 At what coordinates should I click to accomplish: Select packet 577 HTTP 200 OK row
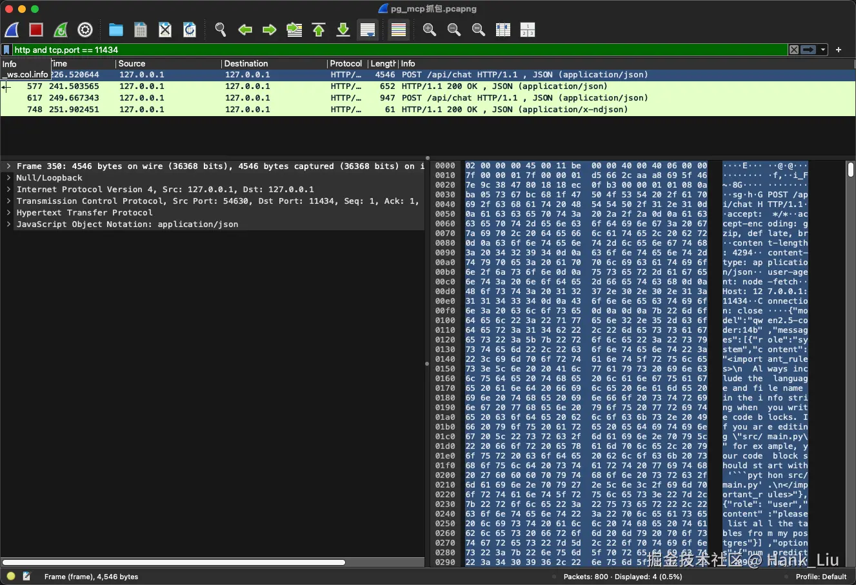[428, 86]
